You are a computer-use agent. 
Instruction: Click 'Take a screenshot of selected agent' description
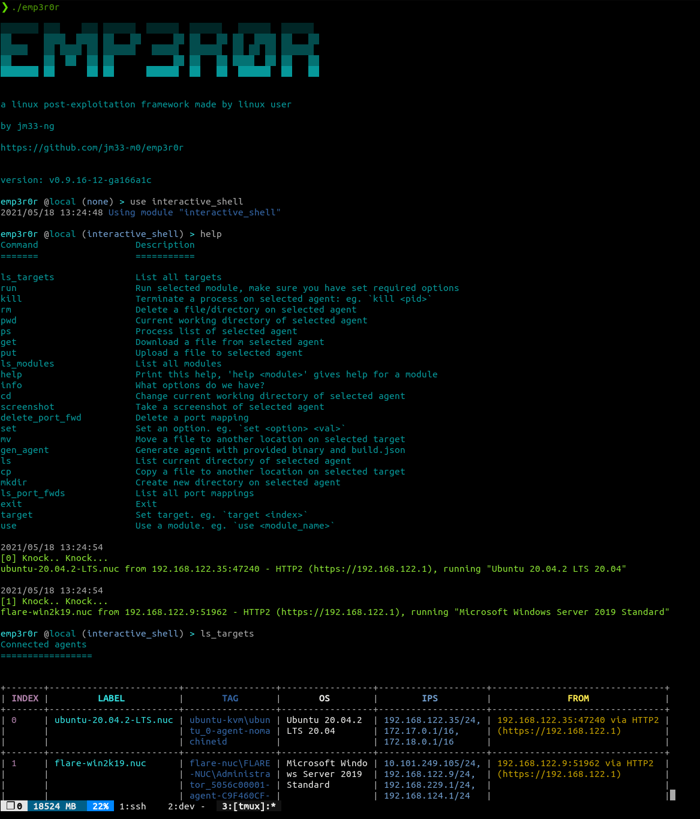pyautogui.click(x=230, y=407)
